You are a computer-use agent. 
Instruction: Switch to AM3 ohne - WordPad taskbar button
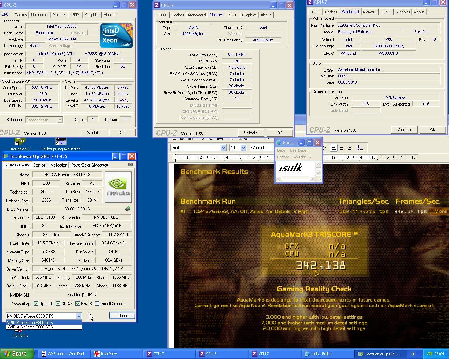(64, 354)
